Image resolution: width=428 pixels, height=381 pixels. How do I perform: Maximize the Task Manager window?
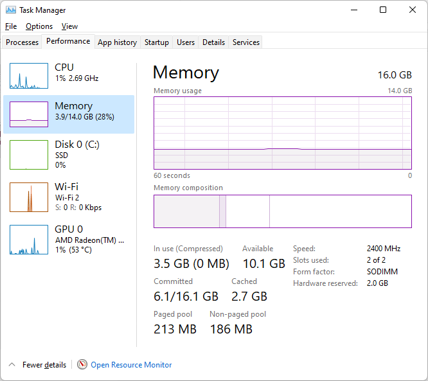coord(383,10)
